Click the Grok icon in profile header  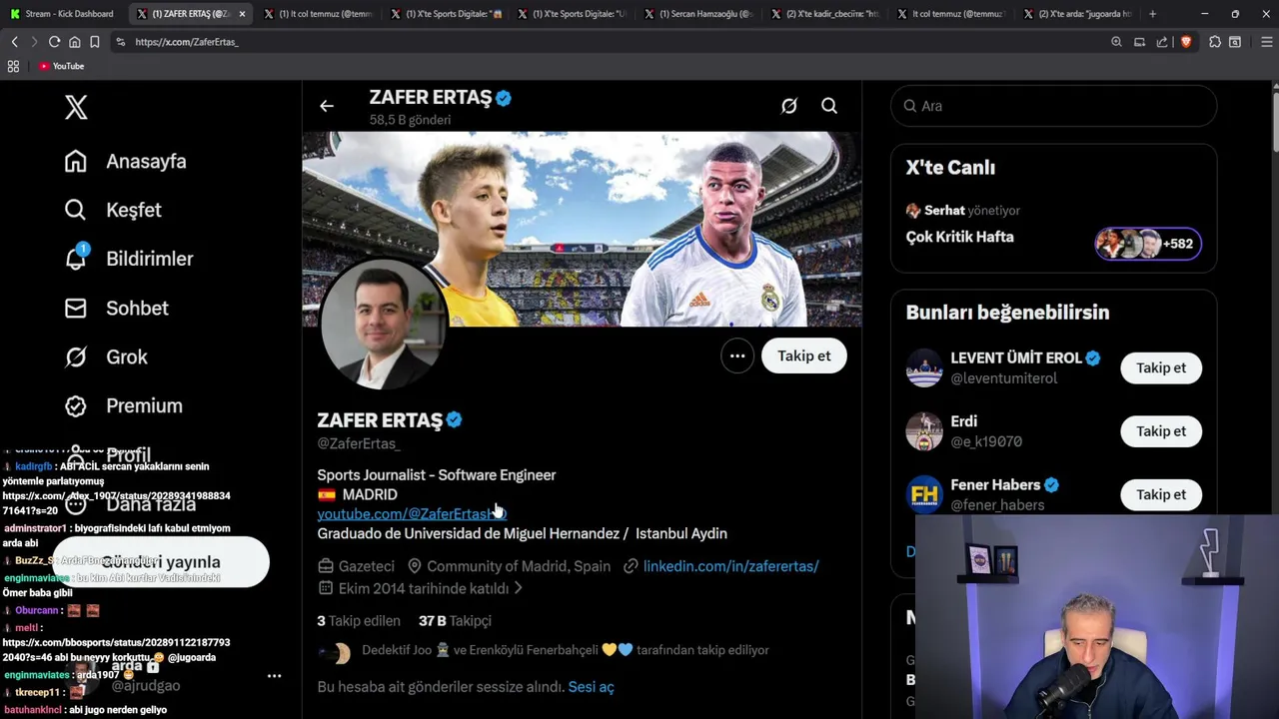(788, 106)
